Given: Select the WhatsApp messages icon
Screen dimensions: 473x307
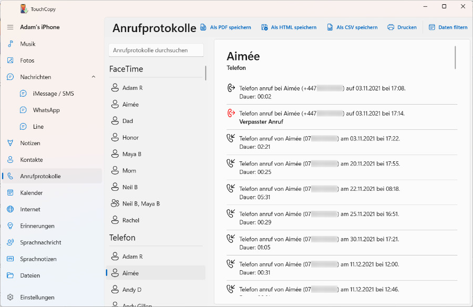Looking at the screenshot, I should pos(23,110).
